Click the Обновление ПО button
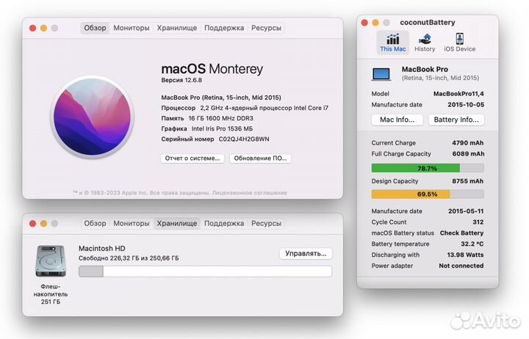Screen dimensions: 529x339 click(x=260, y=158)
